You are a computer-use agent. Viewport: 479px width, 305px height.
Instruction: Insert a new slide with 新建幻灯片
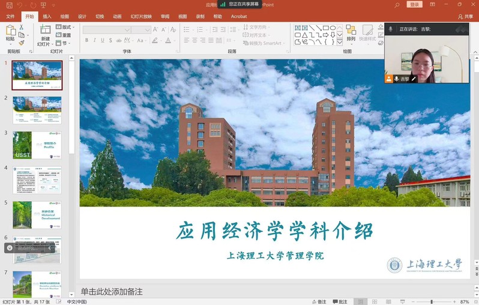click(x=45, y=33)
